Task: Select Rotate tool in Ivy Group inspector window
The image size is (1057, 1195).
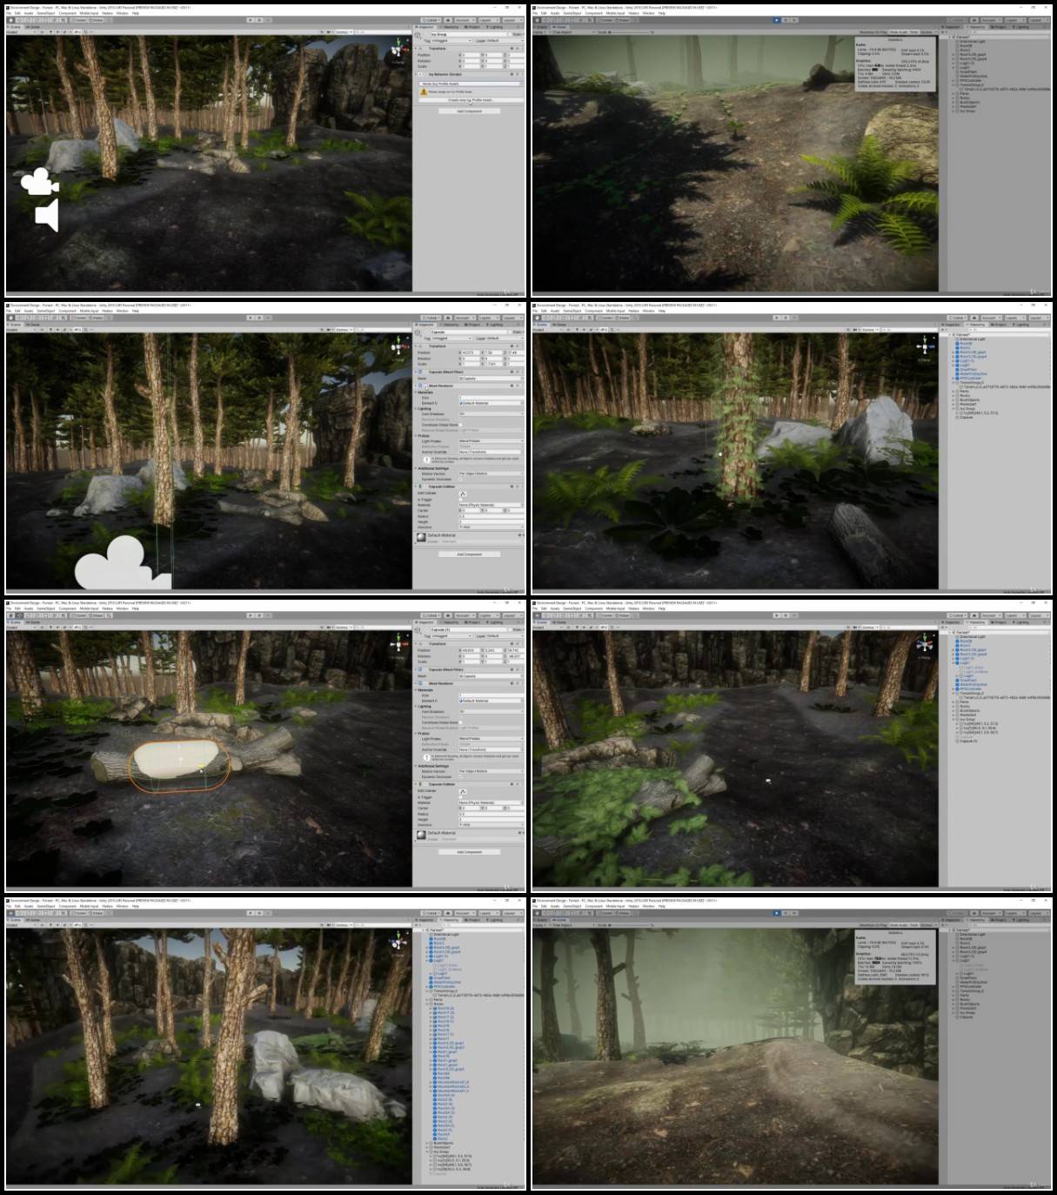Action: [29, 20]
